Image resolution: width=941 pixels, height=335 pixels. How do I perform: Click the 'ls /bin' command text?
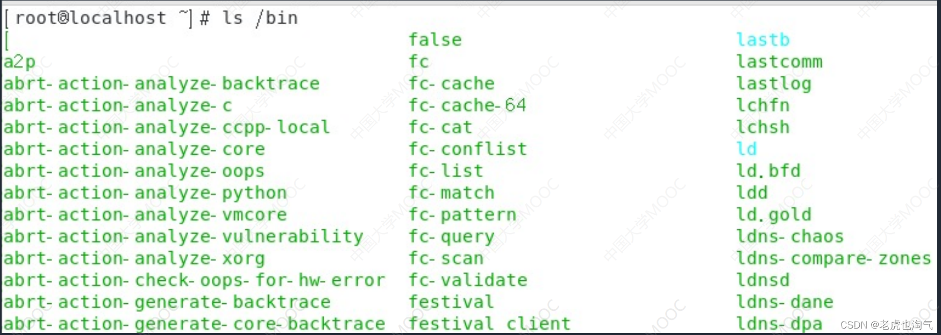click(x=260, y=18)
